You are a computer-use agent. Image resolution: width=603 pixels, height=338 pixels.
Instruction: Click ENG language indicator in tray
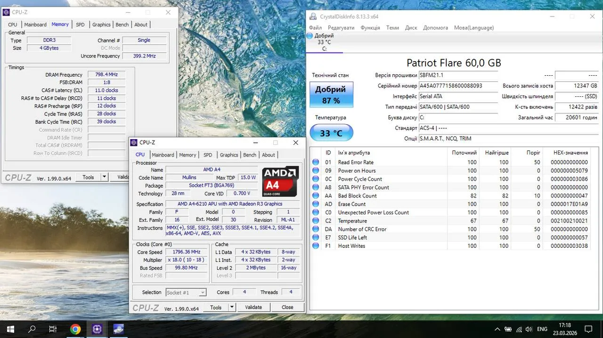[x=542, y=329]
